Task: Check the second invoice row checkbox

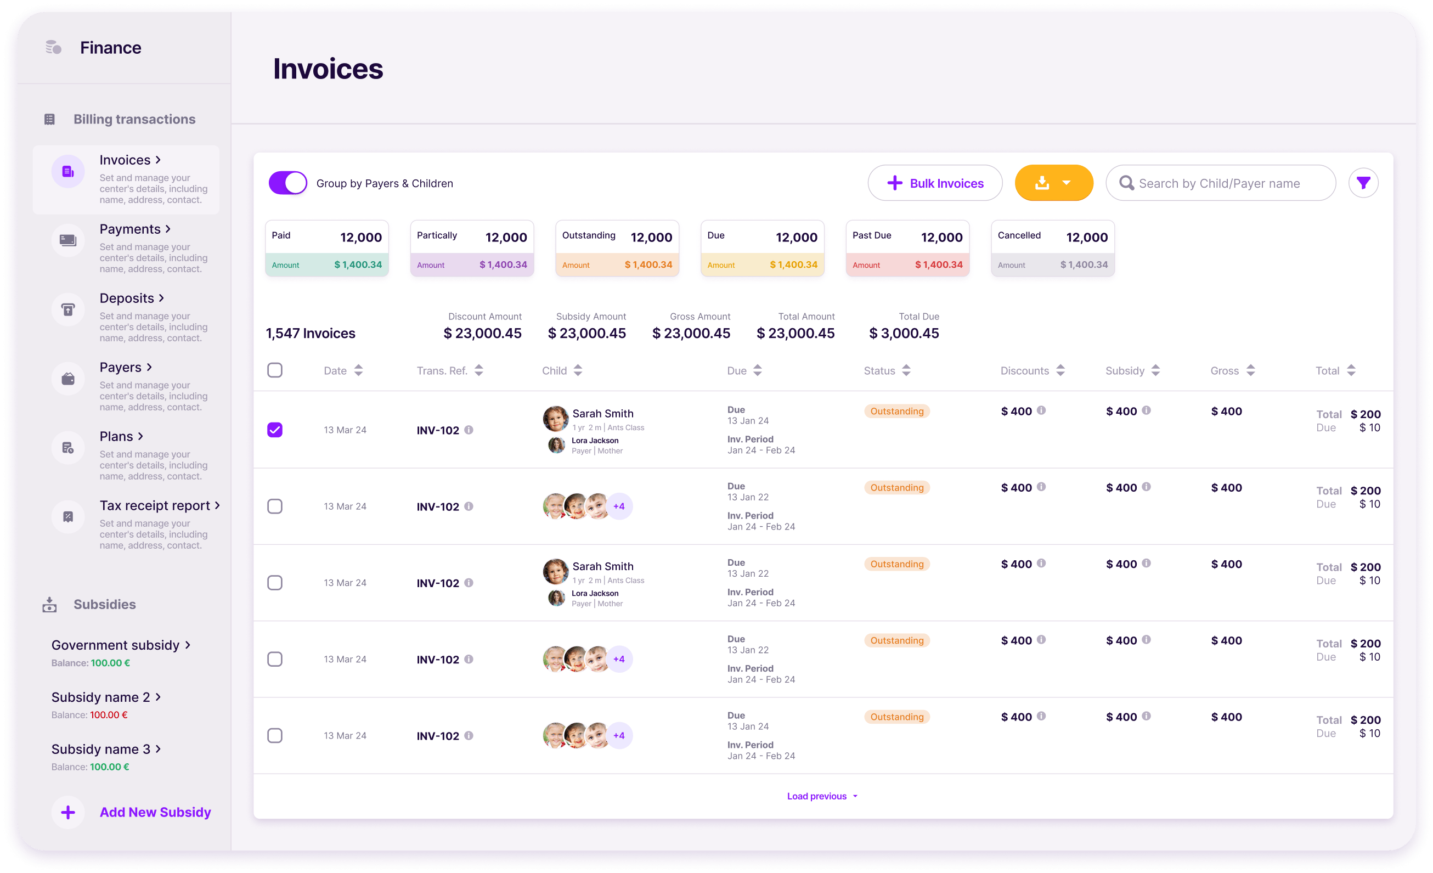Action: coord(277,505)
